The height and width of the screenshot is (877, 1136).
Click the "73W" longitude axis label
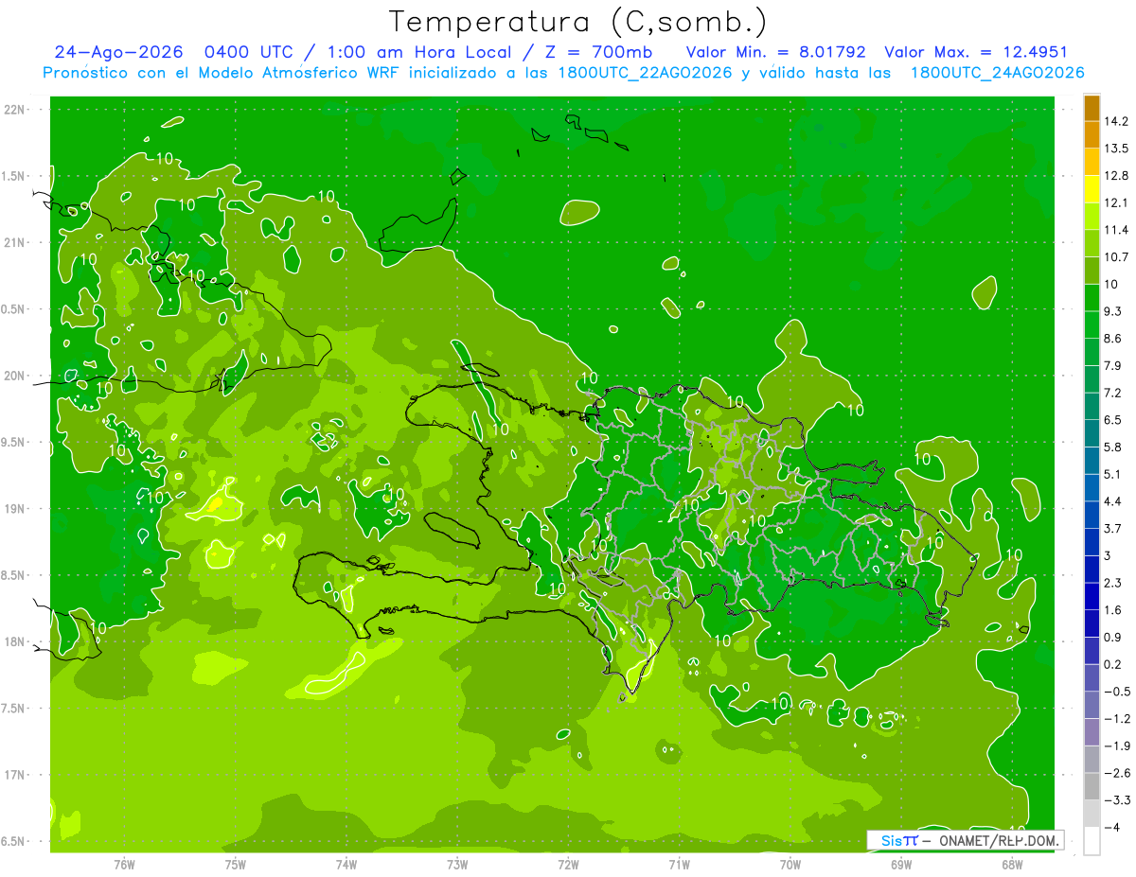(457, 864)
